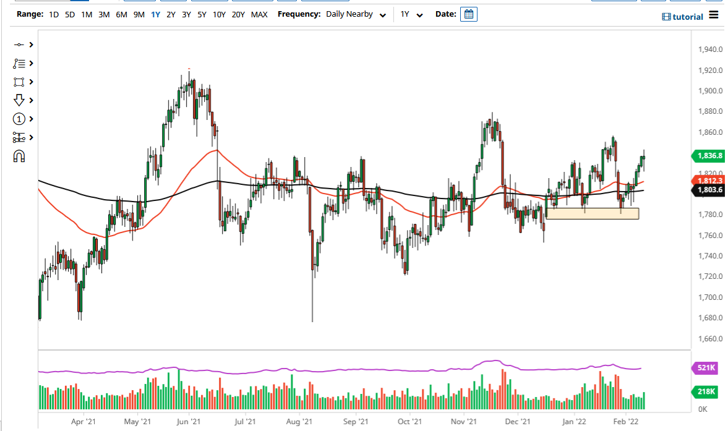
Task: Toggle the magnet snap tool
Action: [x=19, y=156]
